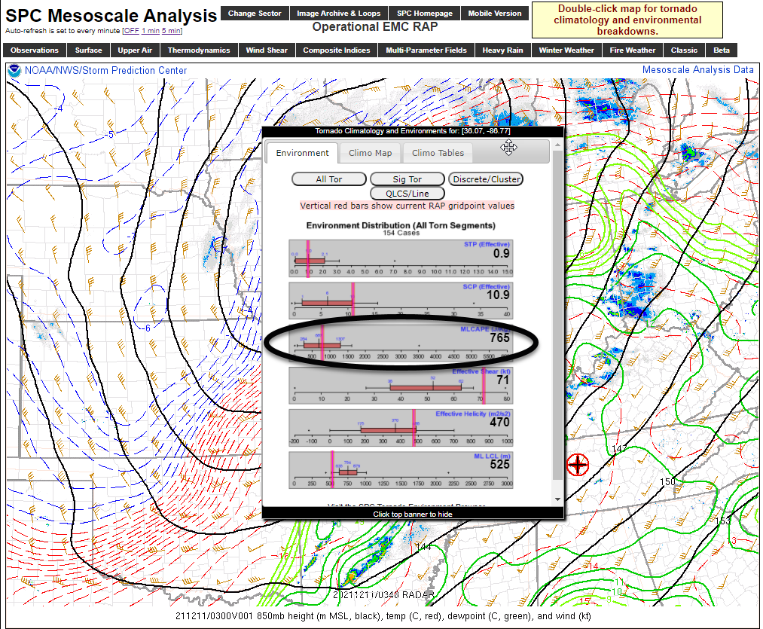
Task: Open the Mesoscale Analysis Data link
Action: 700,69
